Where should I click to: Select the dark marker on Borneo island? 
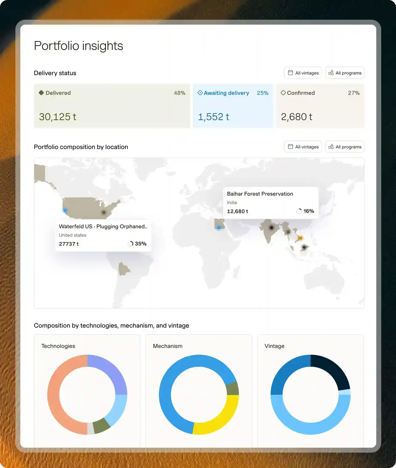[x=304, y=247]
